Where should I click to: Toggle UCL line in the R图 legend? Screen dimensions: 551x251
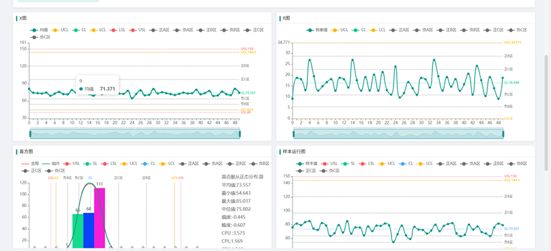pos(340,30)
